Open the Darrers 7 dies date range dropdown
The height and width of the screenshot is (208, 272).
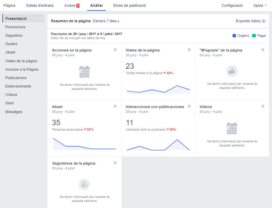coord(106,21)
